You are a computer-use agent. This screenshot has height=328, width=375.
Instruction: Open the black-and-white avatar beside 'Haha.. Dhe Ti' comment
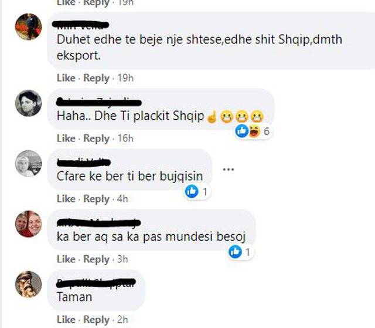coord(29,103)
